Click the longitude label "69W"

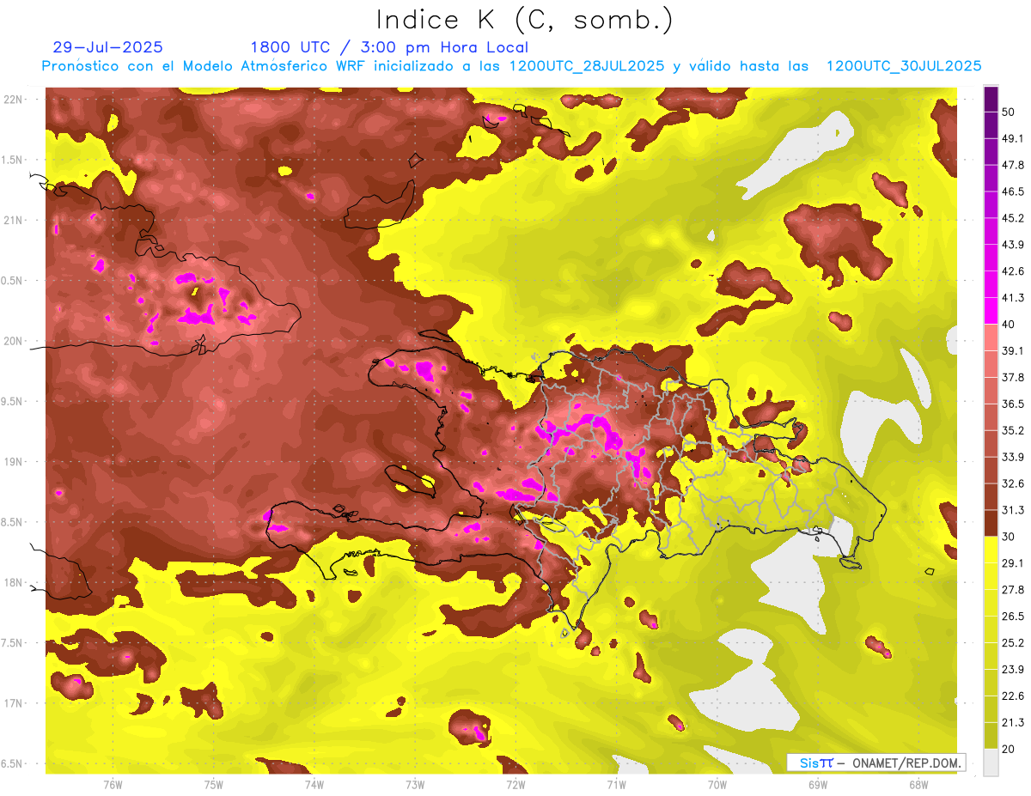click(x=818, y=784)
